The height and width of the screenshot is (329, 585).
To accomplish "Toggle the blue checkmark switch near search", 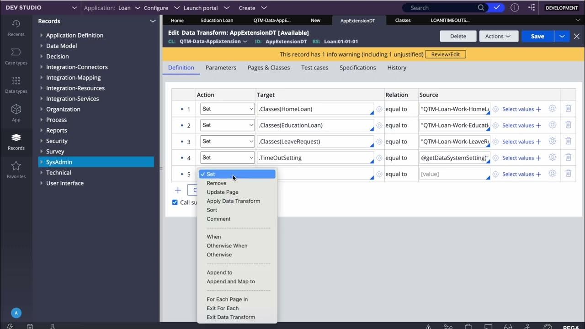I will click(496, 8).
